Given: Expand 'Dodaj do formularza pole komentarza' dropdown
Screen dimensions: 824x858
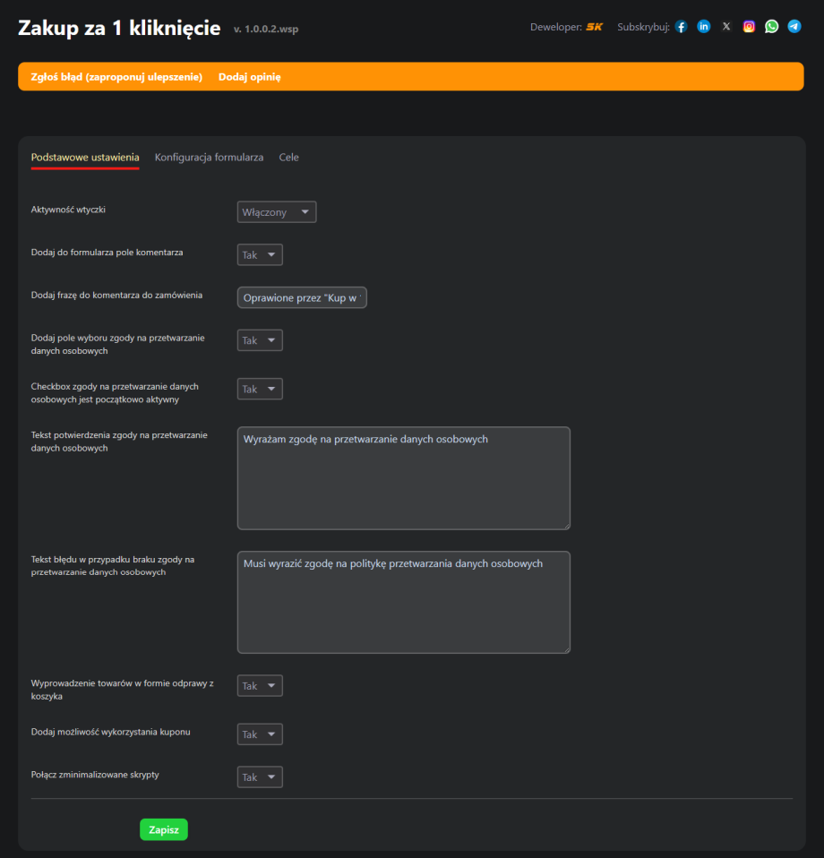Looking at the screenshot, I should [x=260, y=255].
